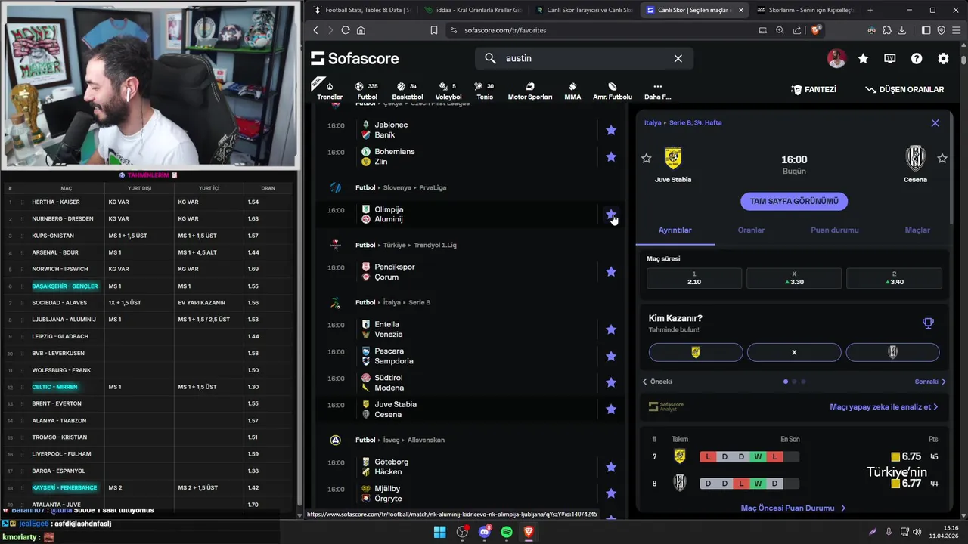This screenshot has height=544, width=968.
Task: Toggle favorite star for Pendikspor - Çorum
Action: point(611,272)
